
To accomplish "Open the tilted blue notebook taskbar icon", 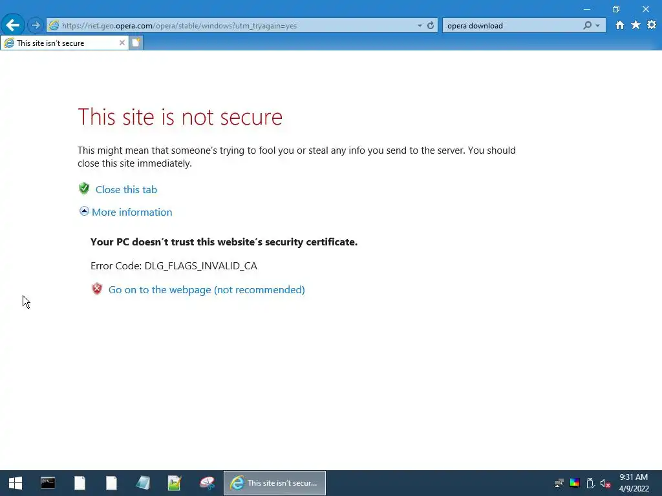I will click(x=143, y=483).
